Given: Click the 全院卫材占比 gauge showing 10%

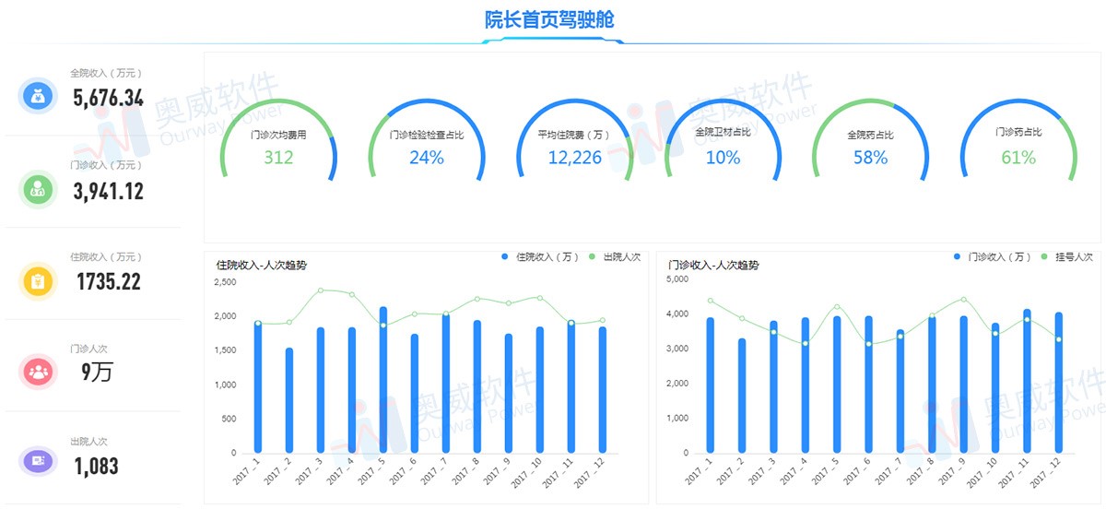Looking at the screenshot, I should 723,139.
